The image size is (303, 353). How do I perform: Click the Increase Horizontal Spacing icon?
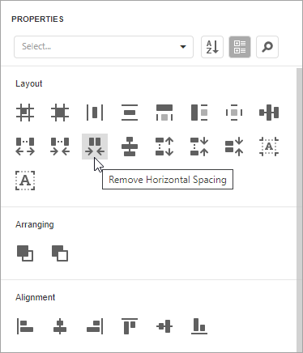[x=25, y=147]
